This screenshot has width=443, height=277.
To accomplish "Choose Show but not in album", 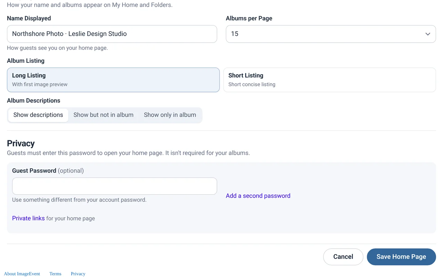I will (x=103, y=115).
